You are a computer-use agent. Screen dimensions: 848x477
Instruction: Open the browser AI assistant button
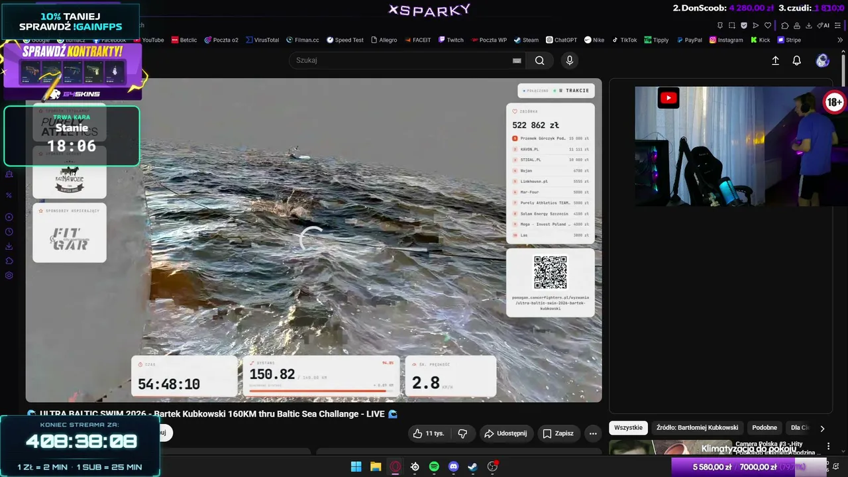tap(823, 25)
